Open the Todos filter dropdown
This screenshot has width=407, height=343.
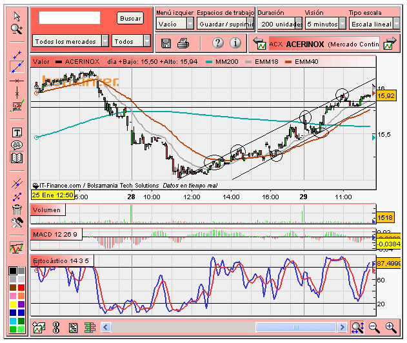click(131, 41)
